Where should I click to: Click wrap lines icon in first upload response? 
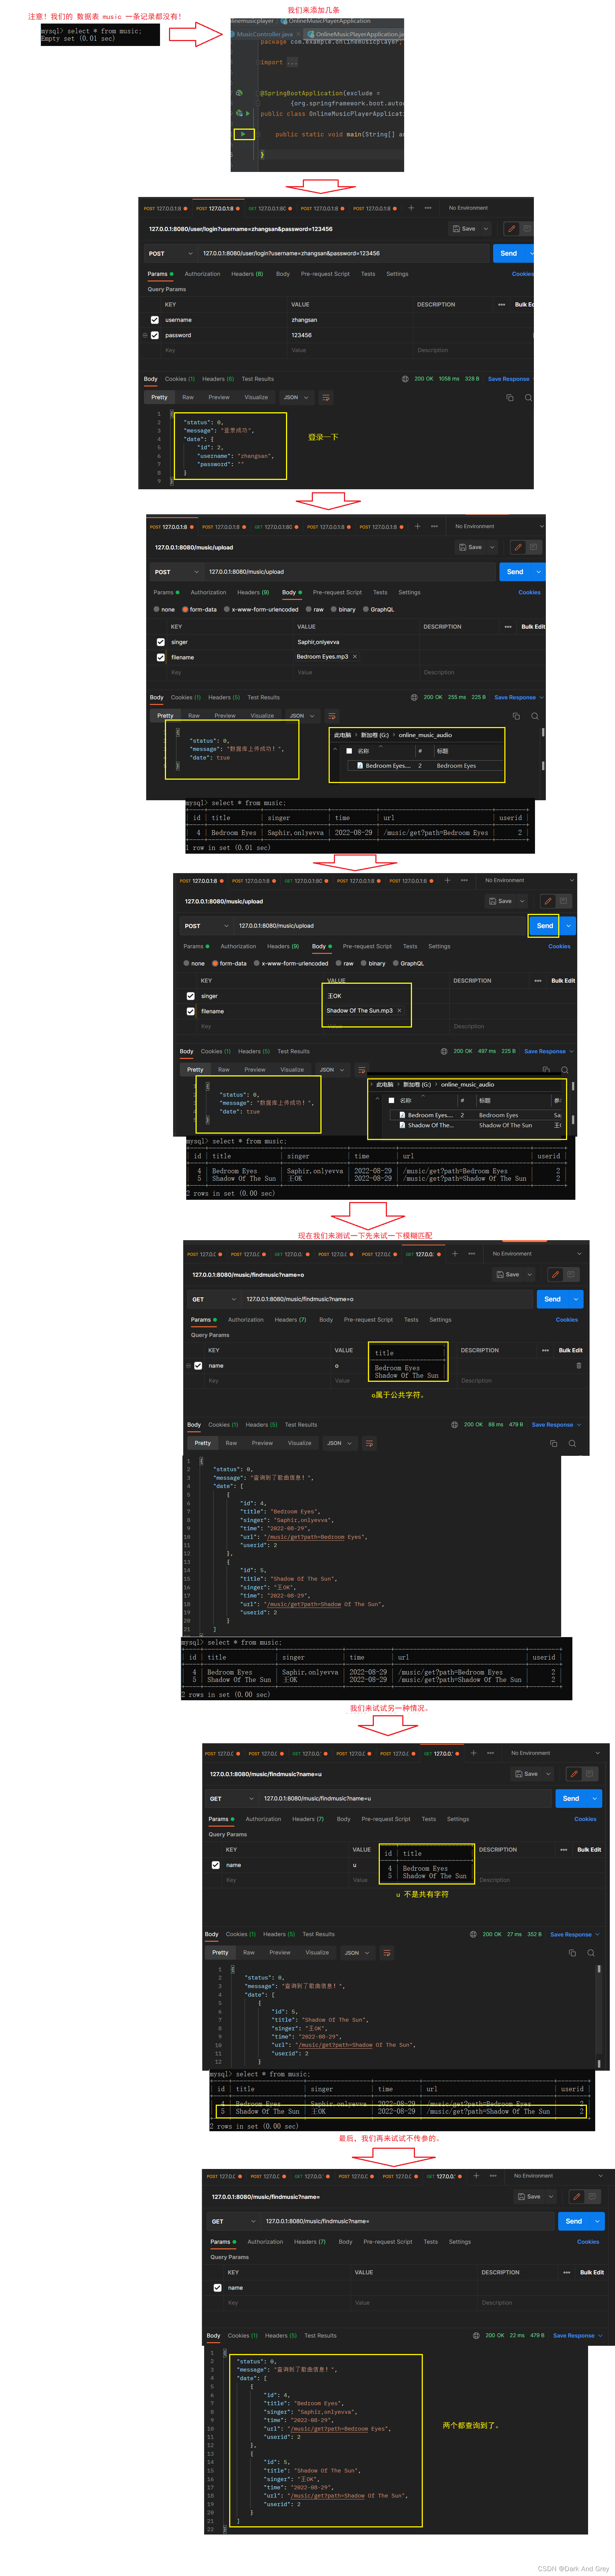click(332, 716)
